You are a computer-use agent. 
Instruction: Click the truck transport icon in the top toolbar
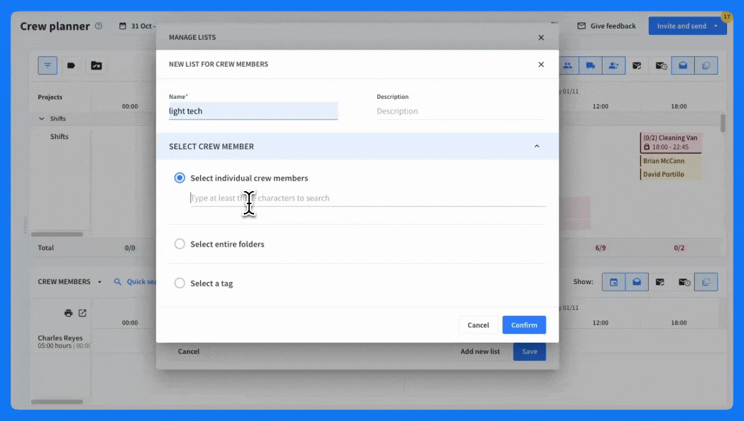590,65
